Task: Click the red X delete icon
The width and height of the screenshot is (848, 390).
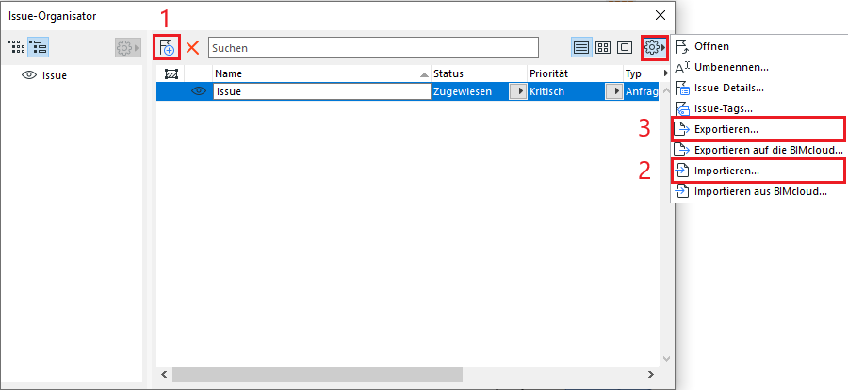Action: pyautogui.click(x=193, y=47)
